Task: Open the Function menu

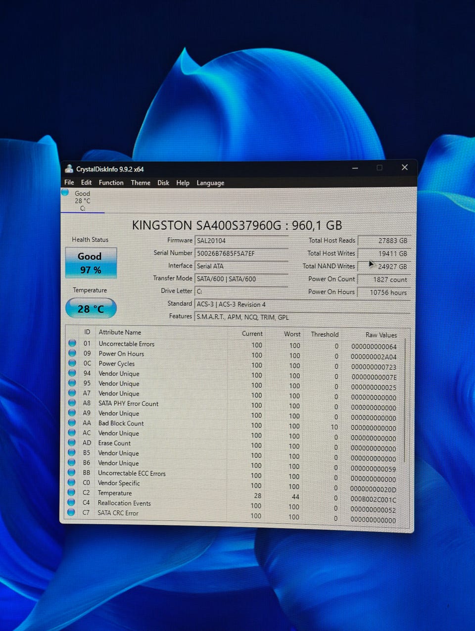Action: point(111,183)
